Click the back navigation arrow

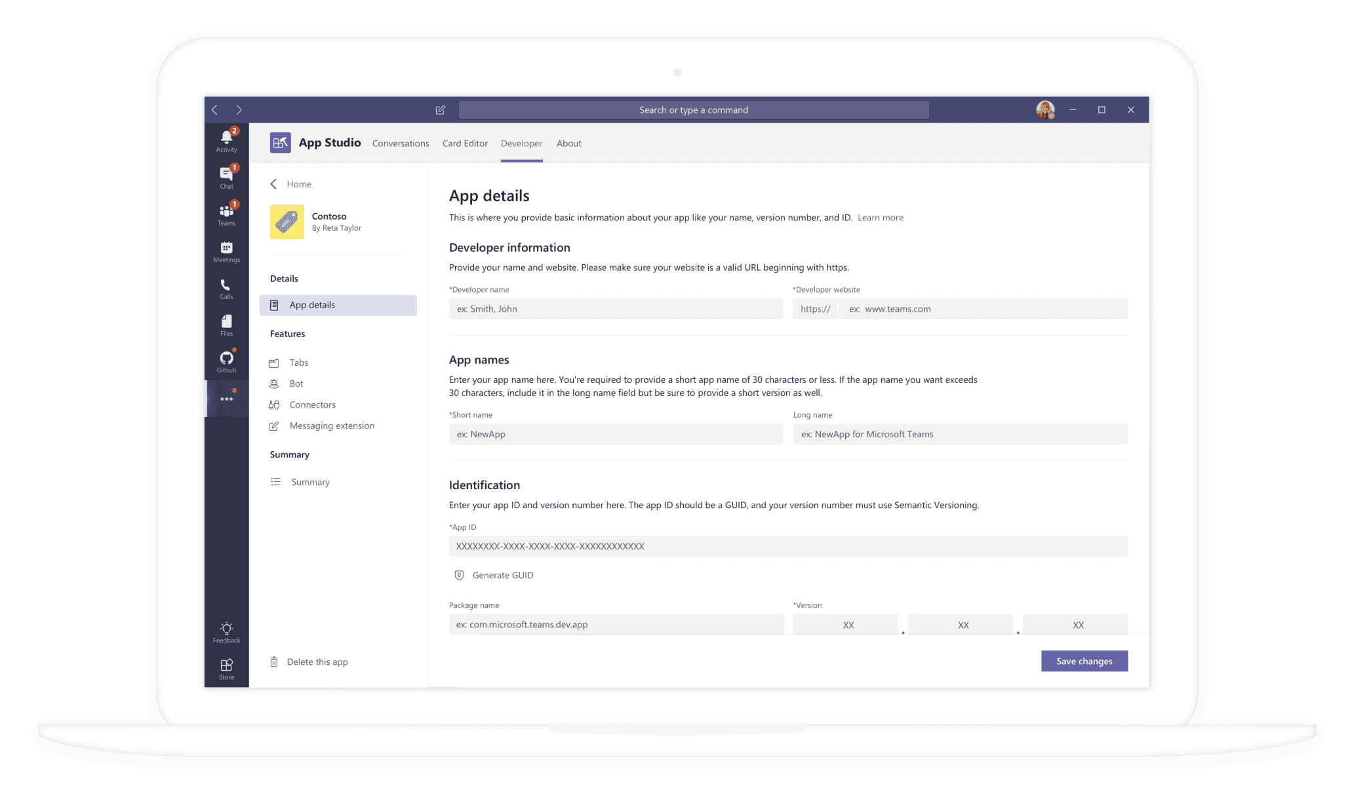click(214, 109)
